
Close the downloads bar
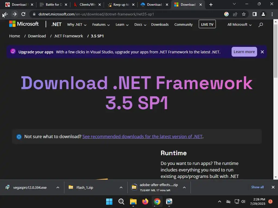click(x=273, y=187)
